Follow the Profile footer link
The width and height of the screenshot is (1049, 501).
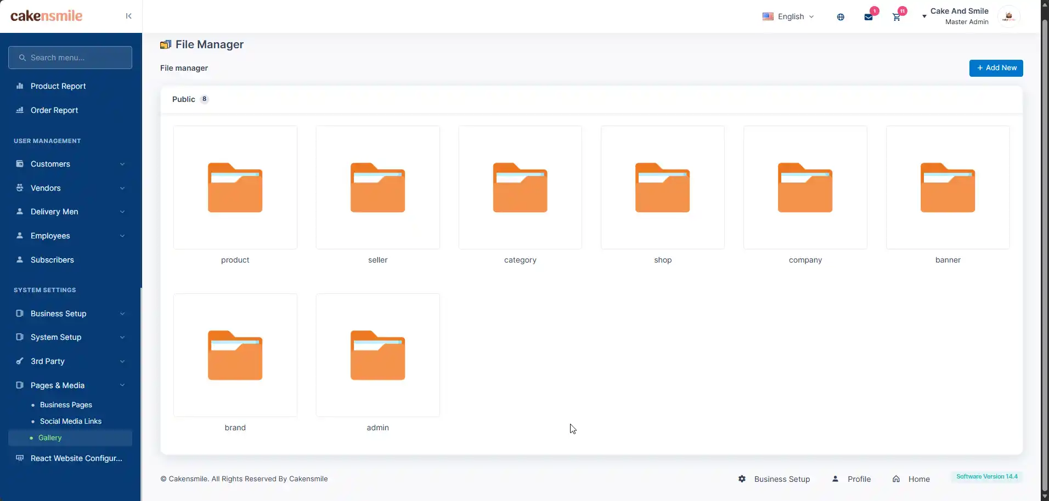click(859, 479)
